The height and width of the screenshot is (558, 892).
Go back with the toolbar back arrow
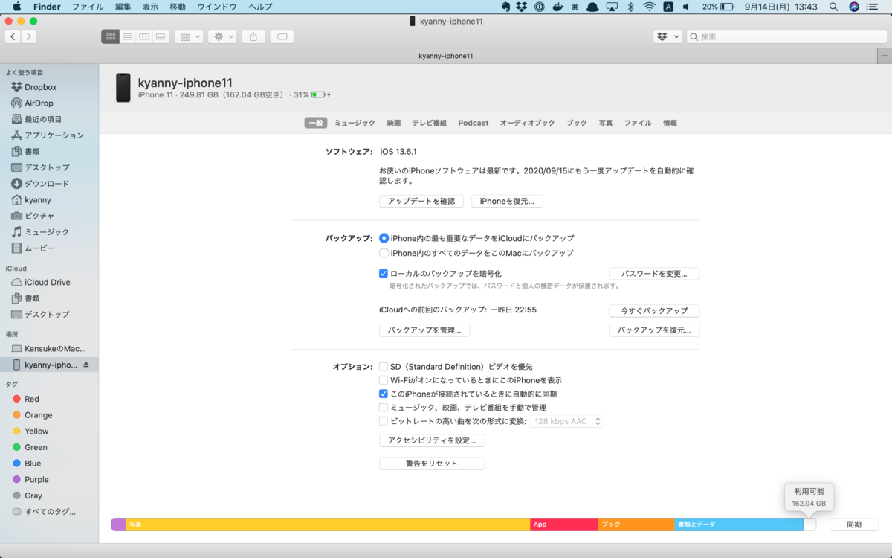coord(13,36)
